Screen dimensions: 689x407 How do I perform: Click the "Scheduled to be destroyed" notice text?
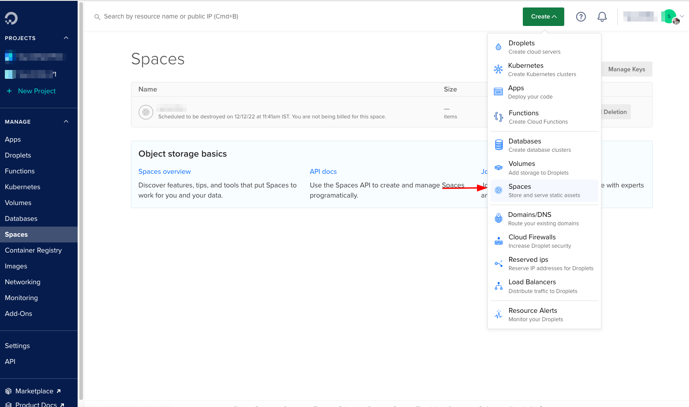tap(272, 117)
